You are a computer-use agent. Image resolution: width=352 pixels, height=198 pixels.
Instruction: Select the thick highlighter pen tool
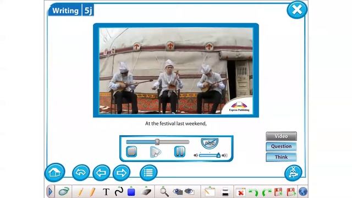click(92, 192)
